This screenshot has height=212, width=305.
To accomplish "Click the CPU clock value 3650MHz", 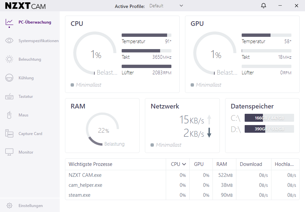I will [162, 57].
